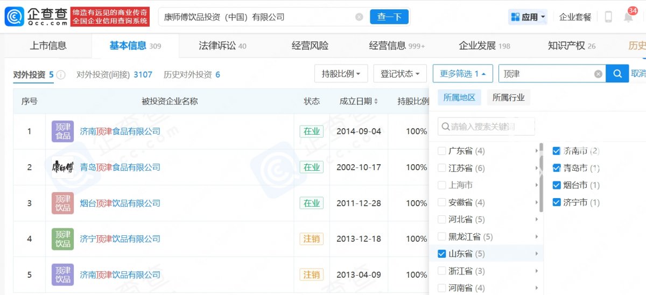The image size is (646, 295).
Task: Uncheck the 济南市 (2) checkbox
Action: (x=557, y=151)
